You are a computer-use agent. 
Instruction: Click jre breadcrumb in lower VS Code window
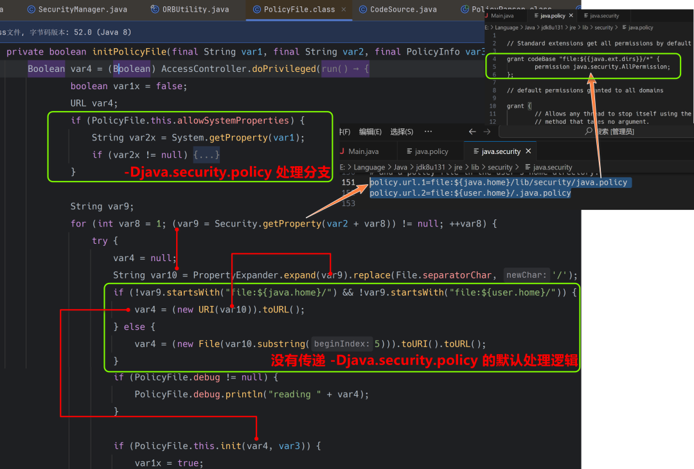click(x=458, y=167)
